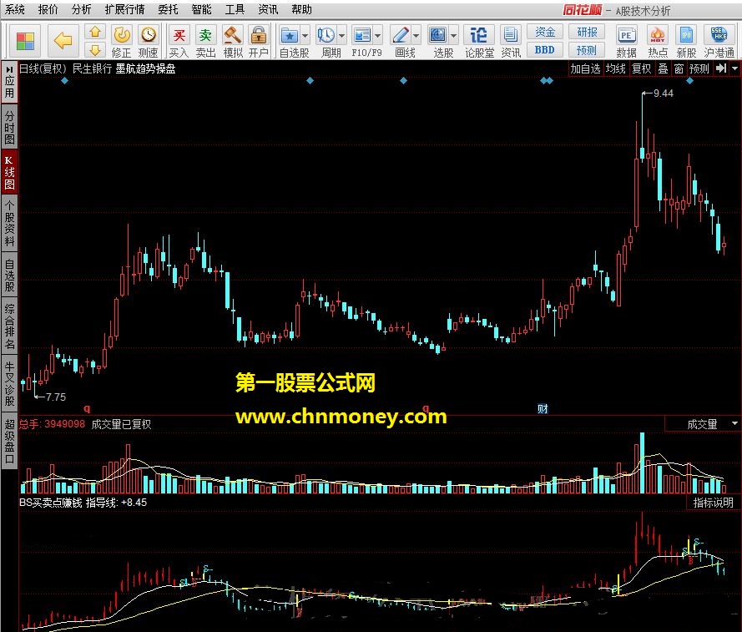742x632 pixels.
Task: Open the 系统 menu
Action: tap(15, 9)
